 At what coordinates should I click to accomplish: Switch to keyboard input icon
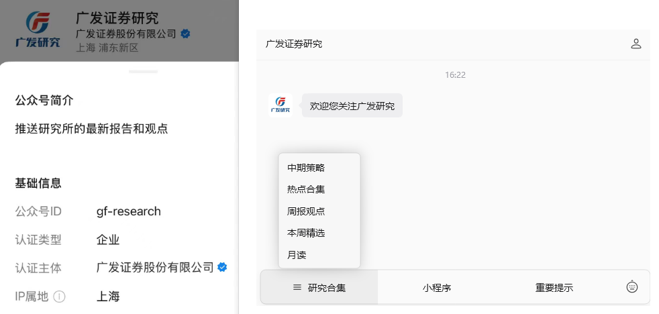tap(632, 286)
